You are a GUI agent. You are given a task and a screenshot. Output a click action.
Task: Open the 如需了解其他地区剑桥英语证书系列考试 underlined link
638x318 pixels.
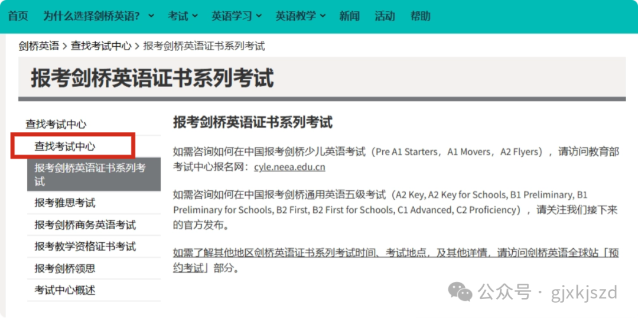(396, 260)
